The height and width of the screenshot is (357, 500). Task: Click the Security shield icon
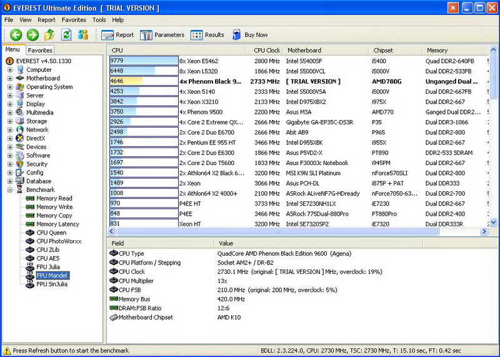click(20, 164)
